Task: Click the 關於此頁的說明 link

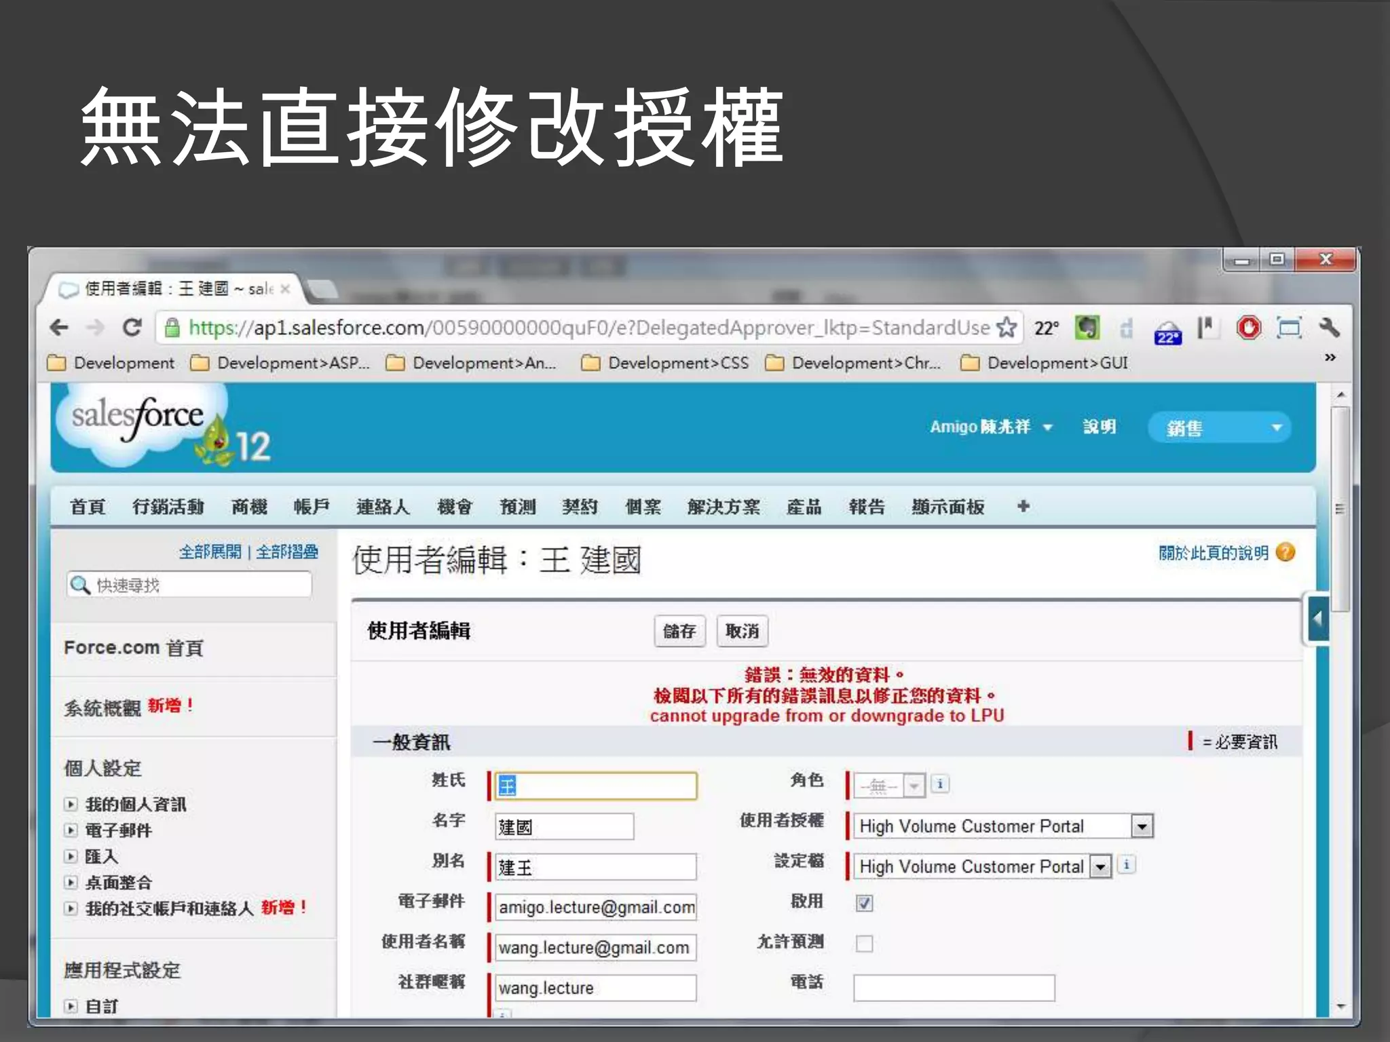Action: tap(1213, 553)
